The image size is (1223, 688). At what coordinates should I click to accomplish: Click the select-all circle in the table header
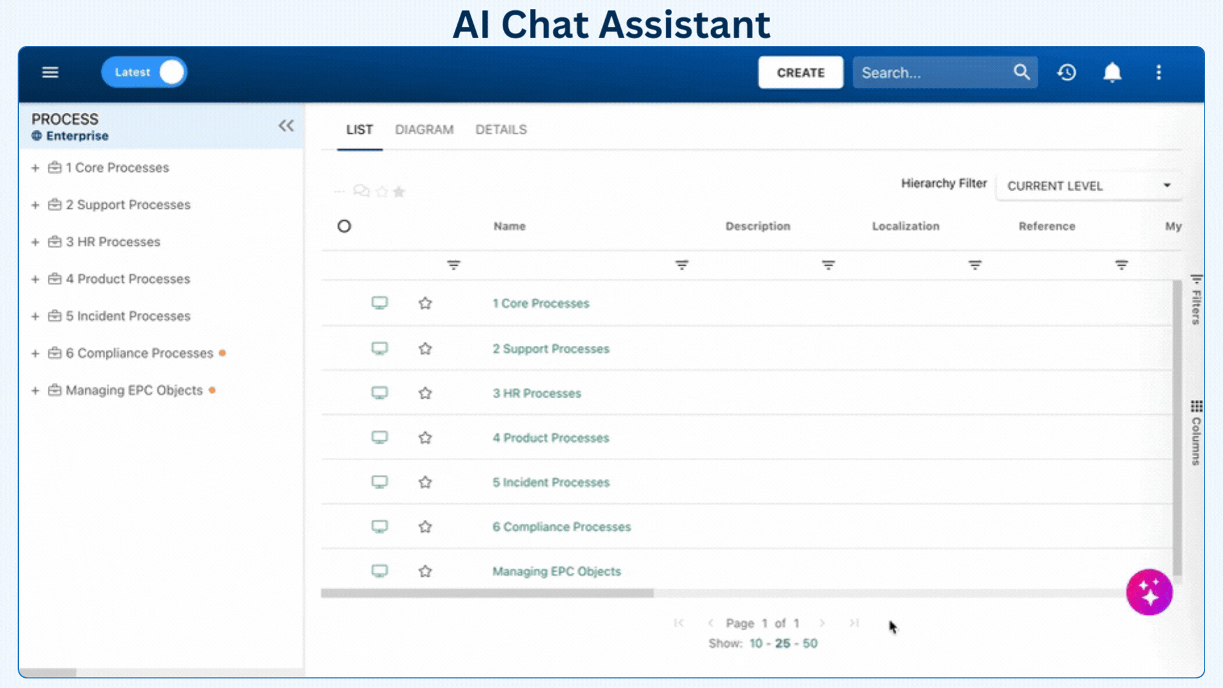(344, 226)
